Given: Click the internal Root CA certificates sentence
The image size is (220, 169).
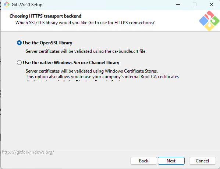Looking at the screenshot, I should point(102,77).
